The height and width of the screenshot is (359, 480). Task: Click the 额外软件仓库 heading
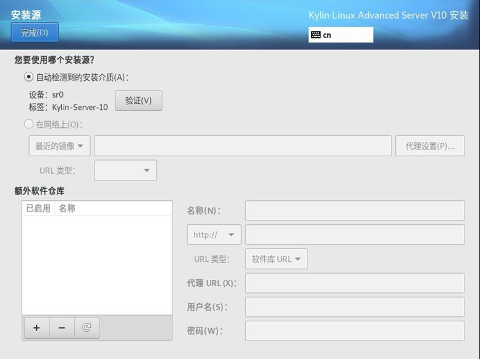(40, 191)
